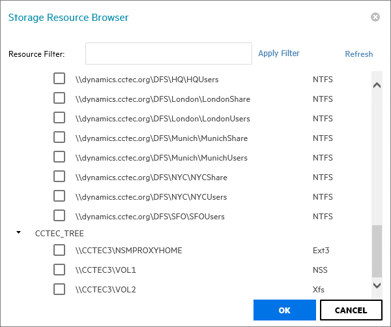Click the Refresh link
Image resolution: width=391 pixels, height=327 pixels.
click(358, 54)
